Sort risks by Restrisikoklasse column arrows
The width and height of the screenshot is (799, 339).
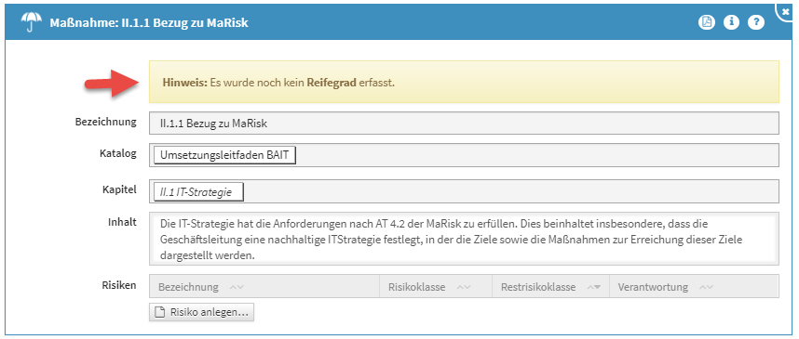pos(593,287)
